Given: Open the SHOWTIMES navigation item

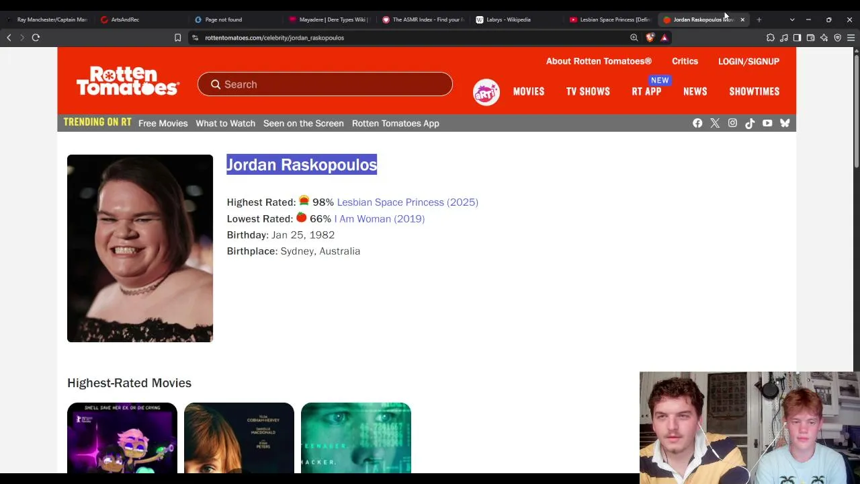Looking at the screenshot, I should [x=755, y=91].
